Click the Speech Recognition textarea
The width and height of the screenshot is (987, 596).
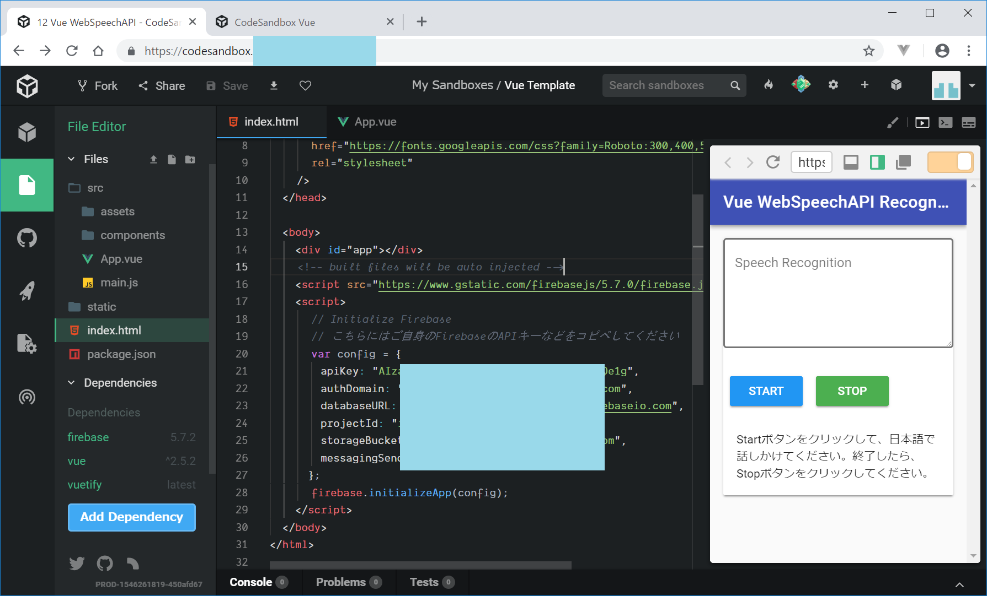pos(838,293)
